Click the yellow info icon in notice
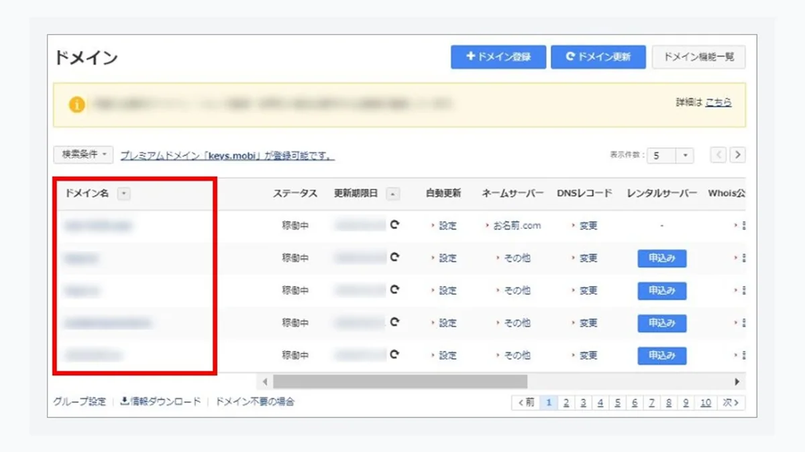This screenshot has width=805, height=452. click(x=76, y=104)
